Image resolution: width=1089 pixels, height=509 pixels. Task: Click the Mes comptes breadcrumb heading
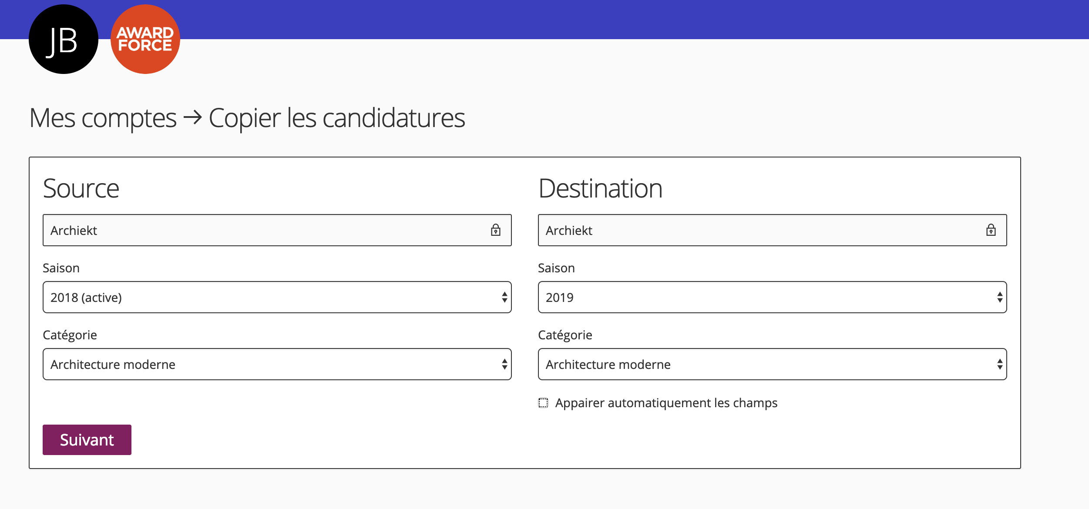103,118
